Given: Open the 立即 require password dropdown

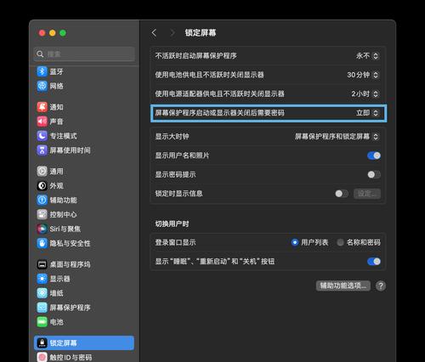Looking at the screenshot, I should point(367,113).
